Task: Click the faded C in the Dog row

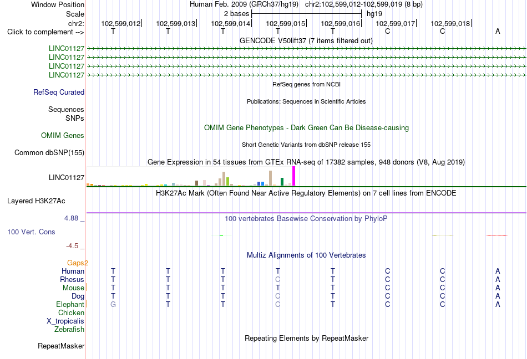Action: [277, 296]
